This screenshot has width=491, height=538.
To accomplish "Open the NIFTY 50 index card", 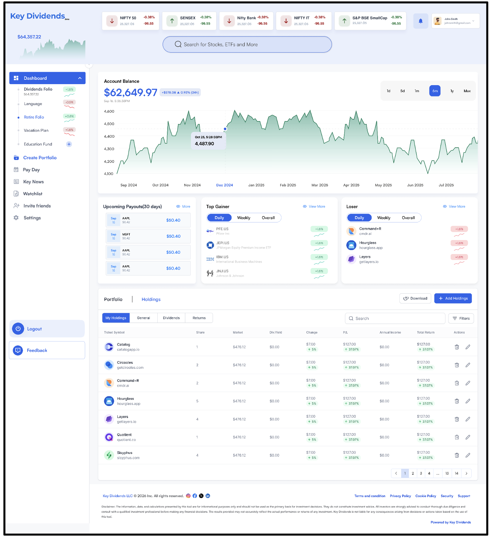I will point(130,21).
